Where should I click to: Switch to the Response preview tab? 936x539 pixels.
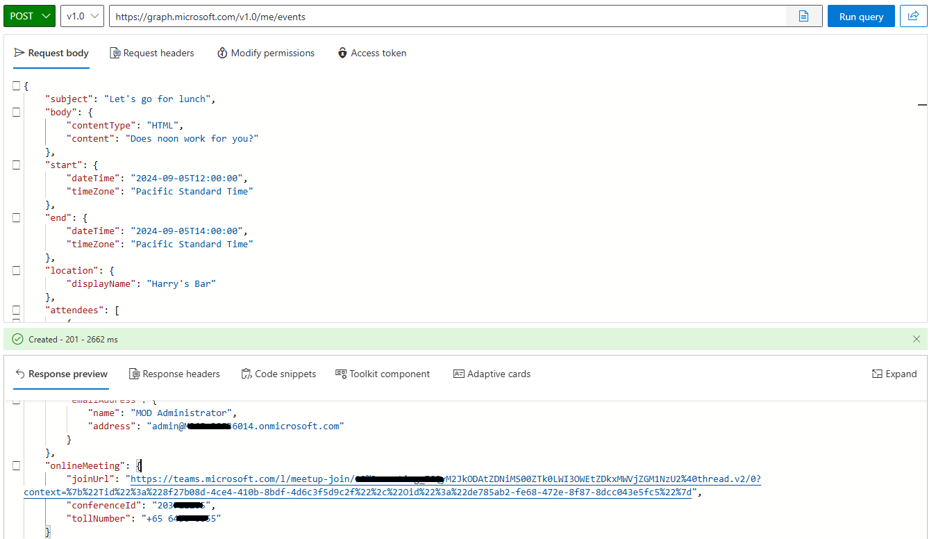[61, 374]
